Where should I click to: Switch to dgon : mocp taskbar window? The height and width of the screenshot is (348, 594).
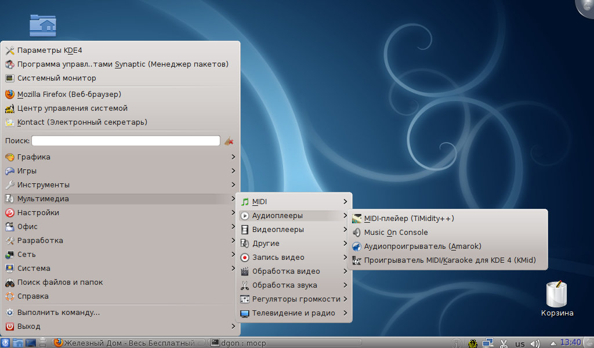244,343
